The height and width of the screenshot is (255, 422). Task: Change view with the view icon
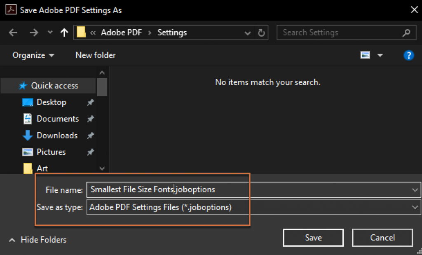click(365, 55)
